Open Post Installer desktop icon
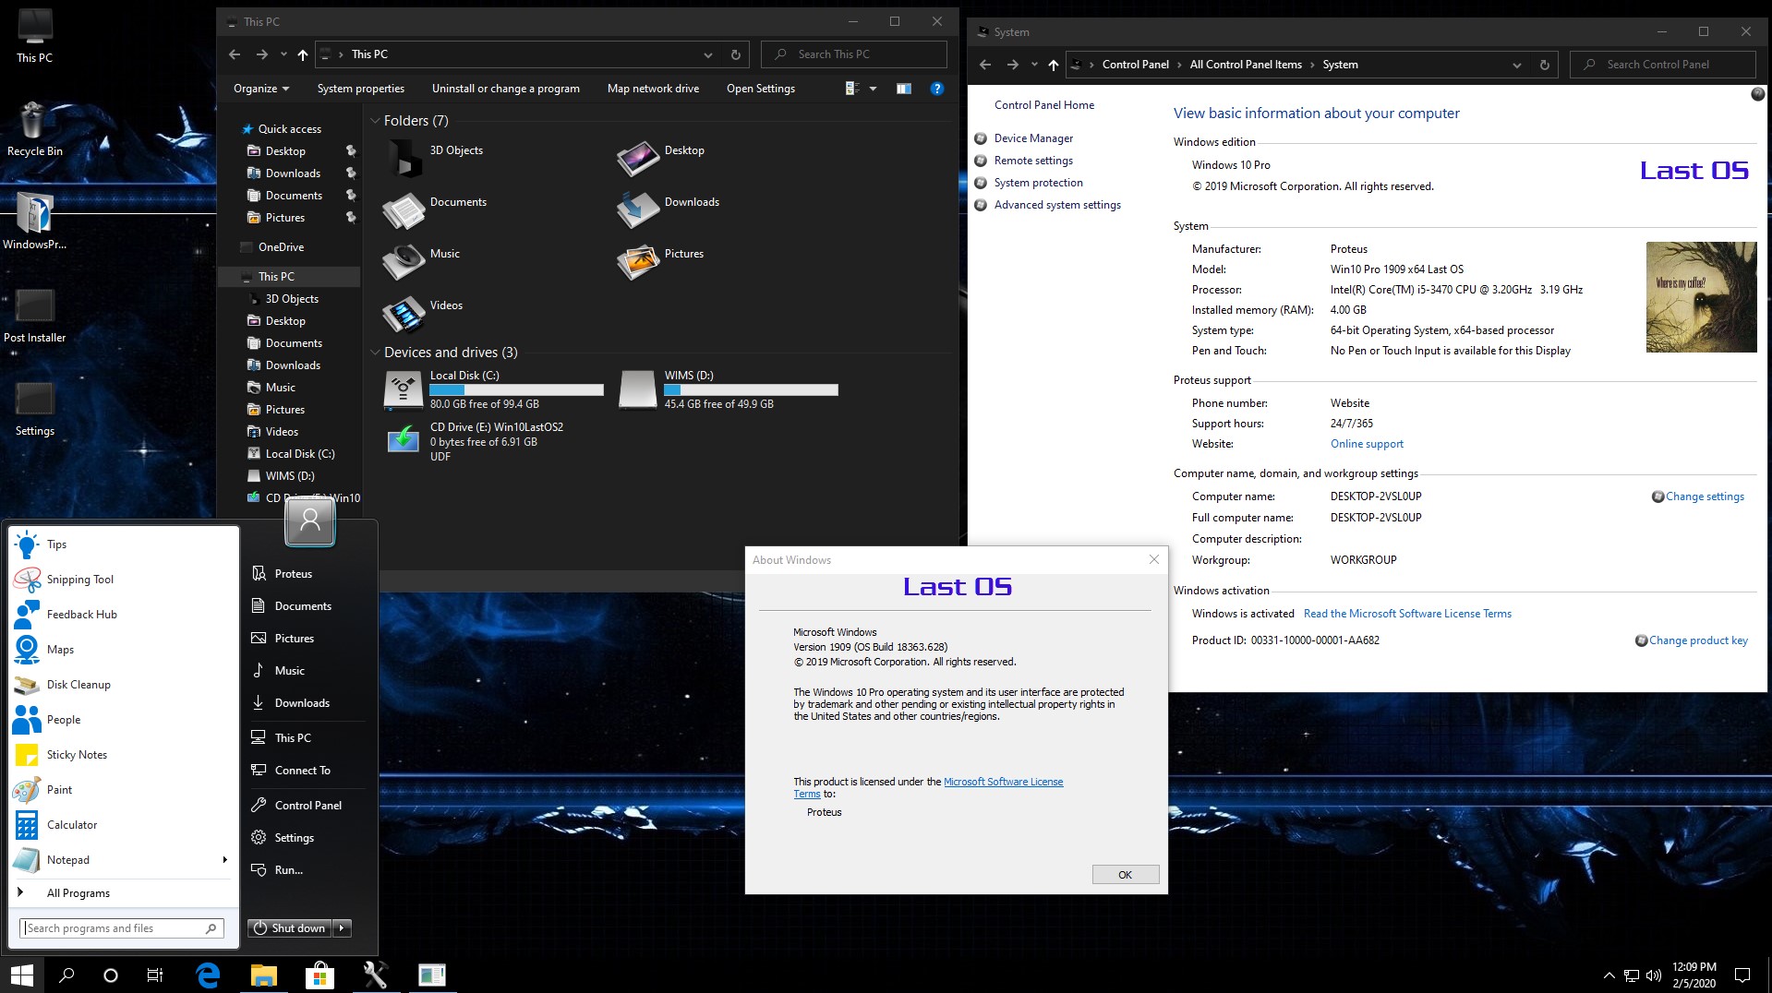Screen dimensions: 1772x993 (x=34, y=314)
